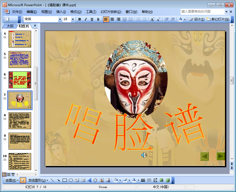Click Decrease Indent icon
The width and height of the screenshot is (236, 192).
point(166,19)
